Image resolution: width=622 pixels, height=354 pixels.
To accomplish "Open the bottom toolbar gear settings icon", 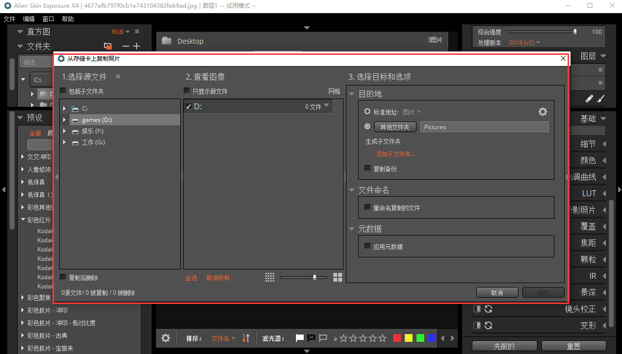I will (165, 337).
